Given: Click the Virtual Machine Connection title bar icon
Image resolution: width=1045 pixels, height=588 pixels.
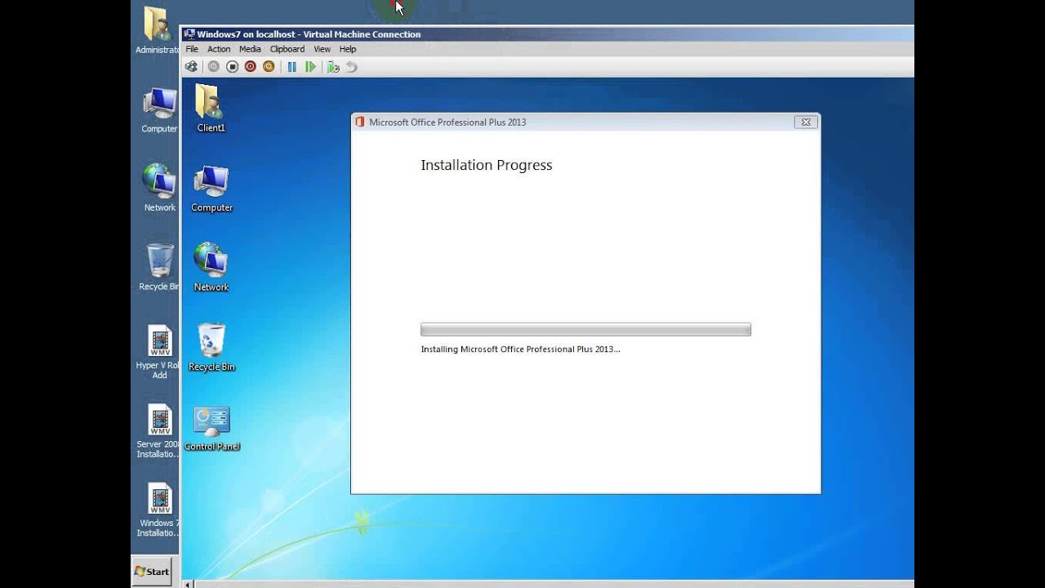Looking at the screenshot, I should (189, 34).
